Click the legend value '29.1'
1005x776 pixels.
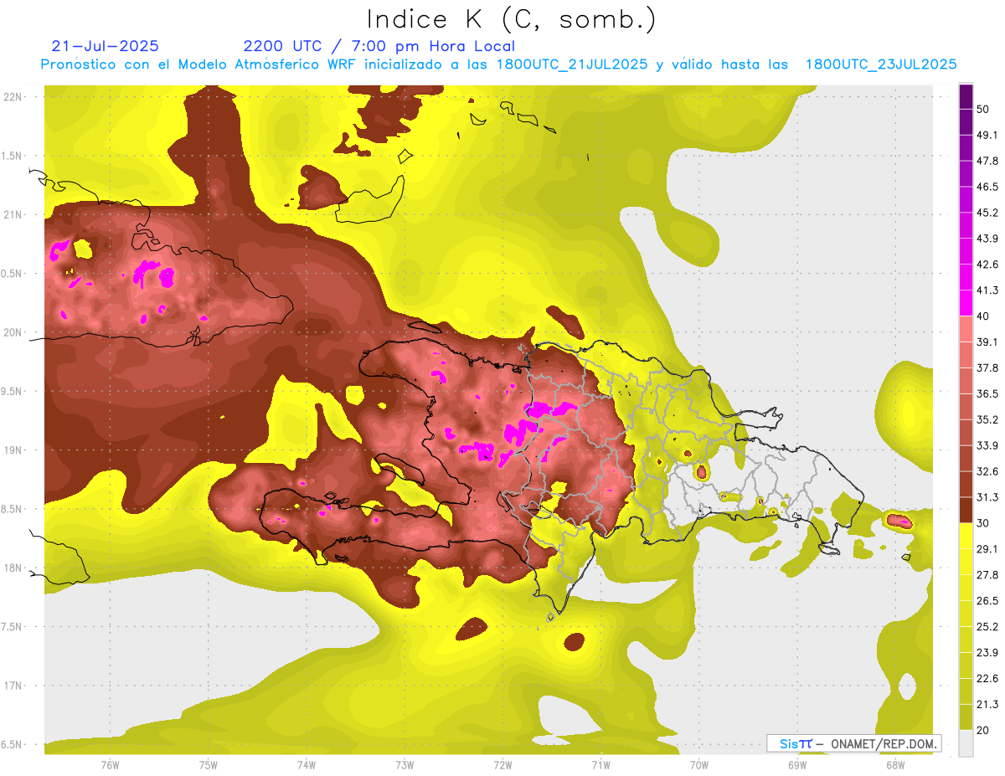987,549
